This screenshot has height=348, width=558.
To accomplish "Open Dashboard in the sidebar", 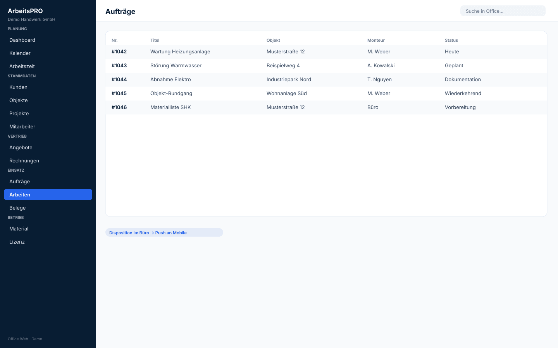I will click(x=48, y=40).
